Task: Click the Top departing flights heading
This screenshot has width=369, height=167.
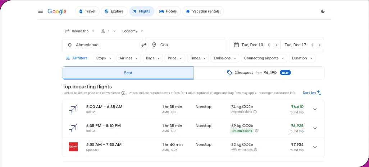Action: (87, 87)
